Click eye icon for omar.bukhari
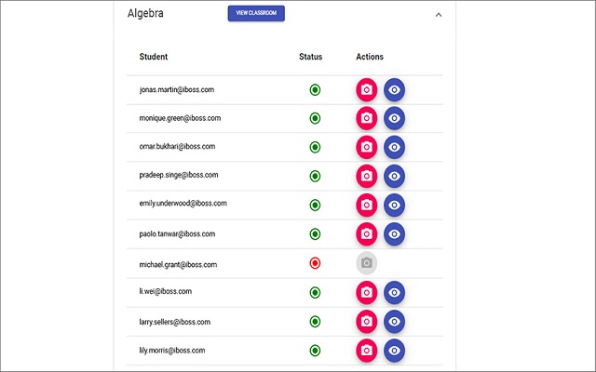 (395, 148)
